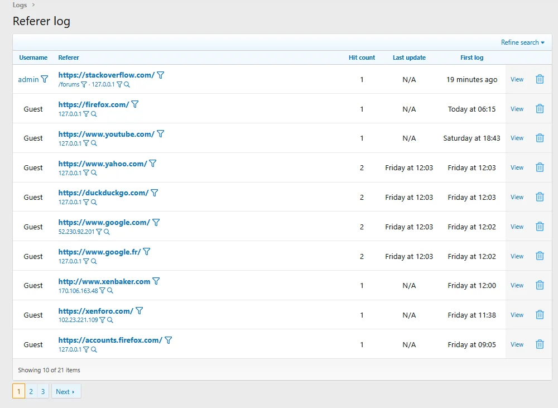This screenshot has width=558, height=408.
Task: Filter by the stackoverflow.com referer
Action: click(x=161, y=75)
